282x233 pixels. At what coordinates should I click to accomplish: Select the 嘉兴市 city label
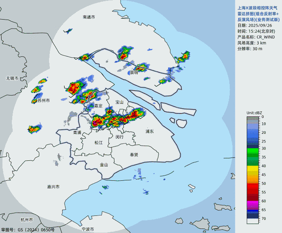pyautogui.click(x=53, y=187)
